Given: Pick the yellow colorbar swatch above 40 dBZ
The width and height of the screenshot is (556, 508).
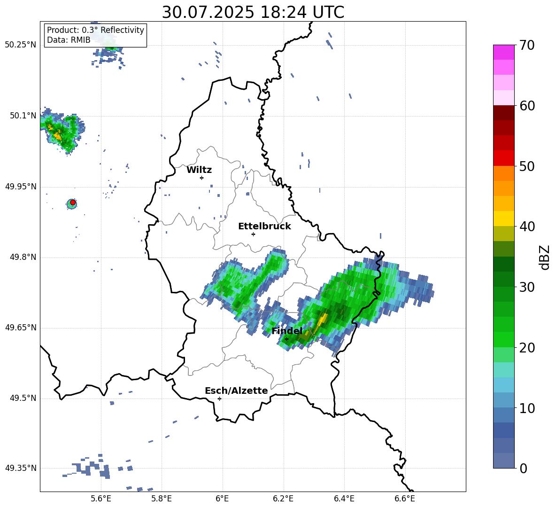Looking at the screenshot, I should point(503,219).
